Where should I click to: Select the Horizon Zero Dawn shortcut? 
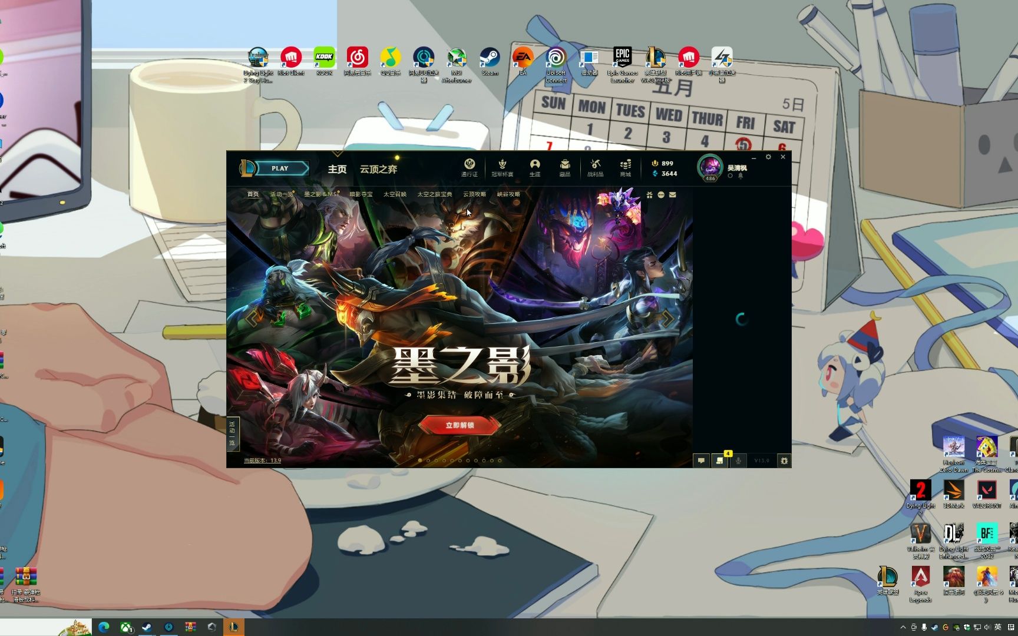tap(953, 454)
